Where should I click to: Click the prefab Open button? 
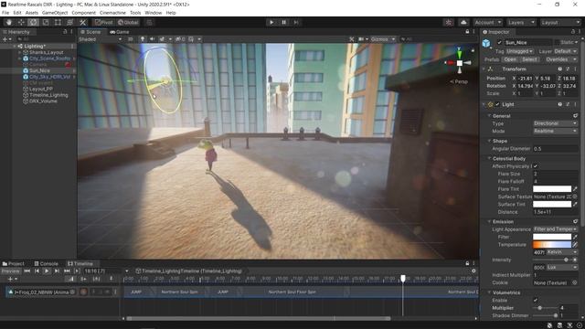[x=510, y=59]
